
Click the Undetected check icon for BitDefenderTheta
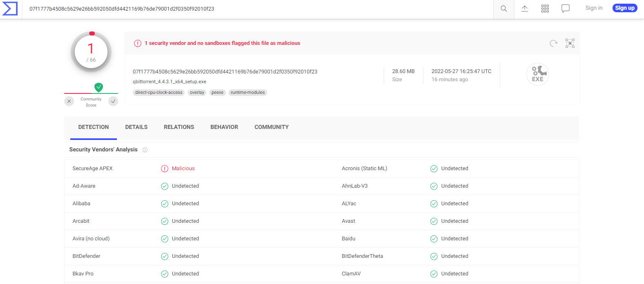[434, 256]
